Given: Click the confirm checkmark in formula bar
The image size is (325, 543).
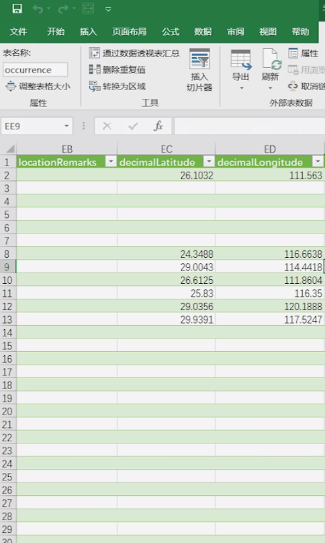Looking at the screenshot, I should [x=133, y=126].
